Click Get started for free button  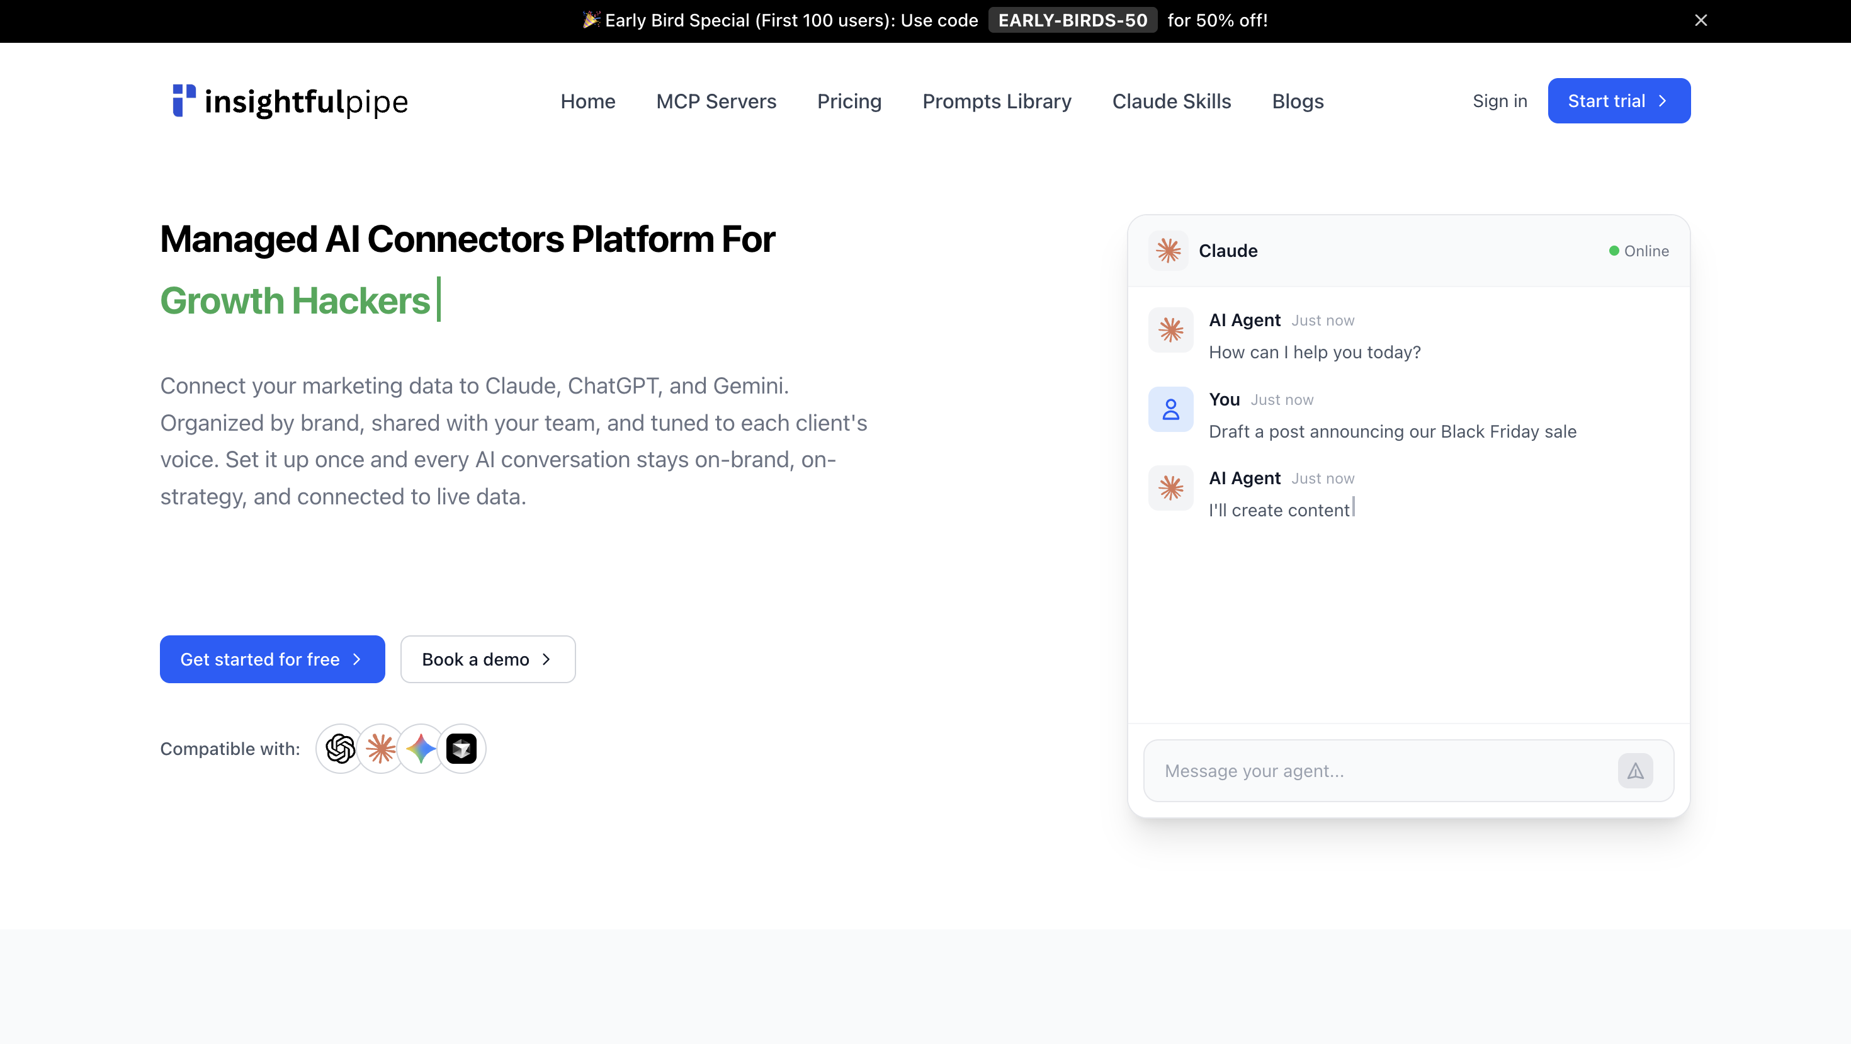pyautogui.click(x=271, y=659)
